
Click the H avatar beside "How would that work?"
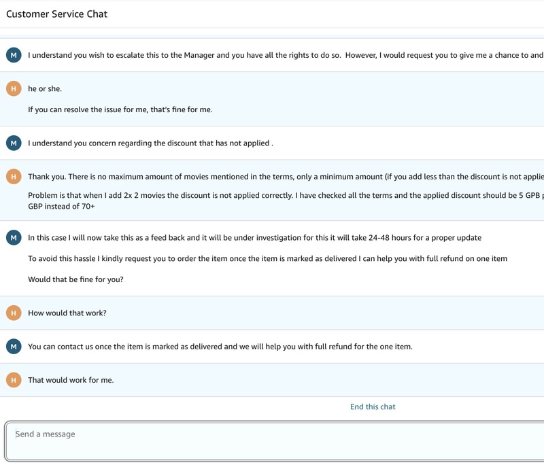click(x=14, y=313)
